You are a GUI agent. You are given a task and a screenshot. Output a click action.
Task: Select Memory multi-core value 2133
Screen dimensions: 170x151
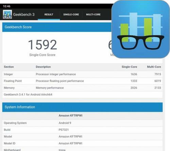[x=158, y=88]
